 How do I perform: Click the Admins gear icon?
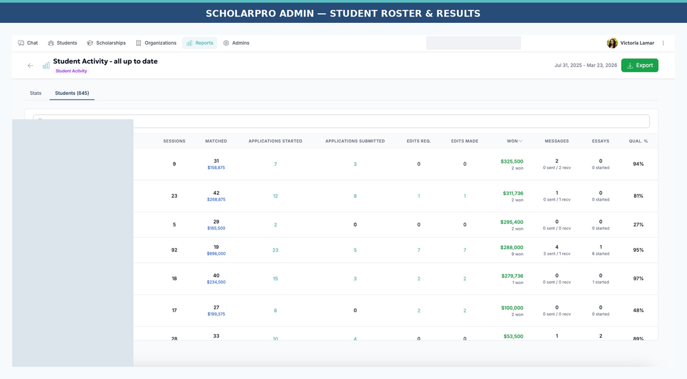pos(226,43)
